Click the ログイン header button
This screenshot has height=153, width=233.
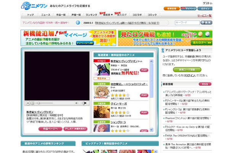point(205,9)
